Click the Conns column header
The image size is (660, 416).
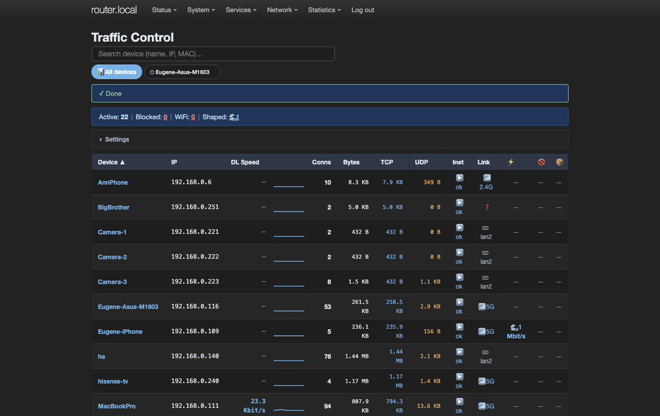click(322, 162)
